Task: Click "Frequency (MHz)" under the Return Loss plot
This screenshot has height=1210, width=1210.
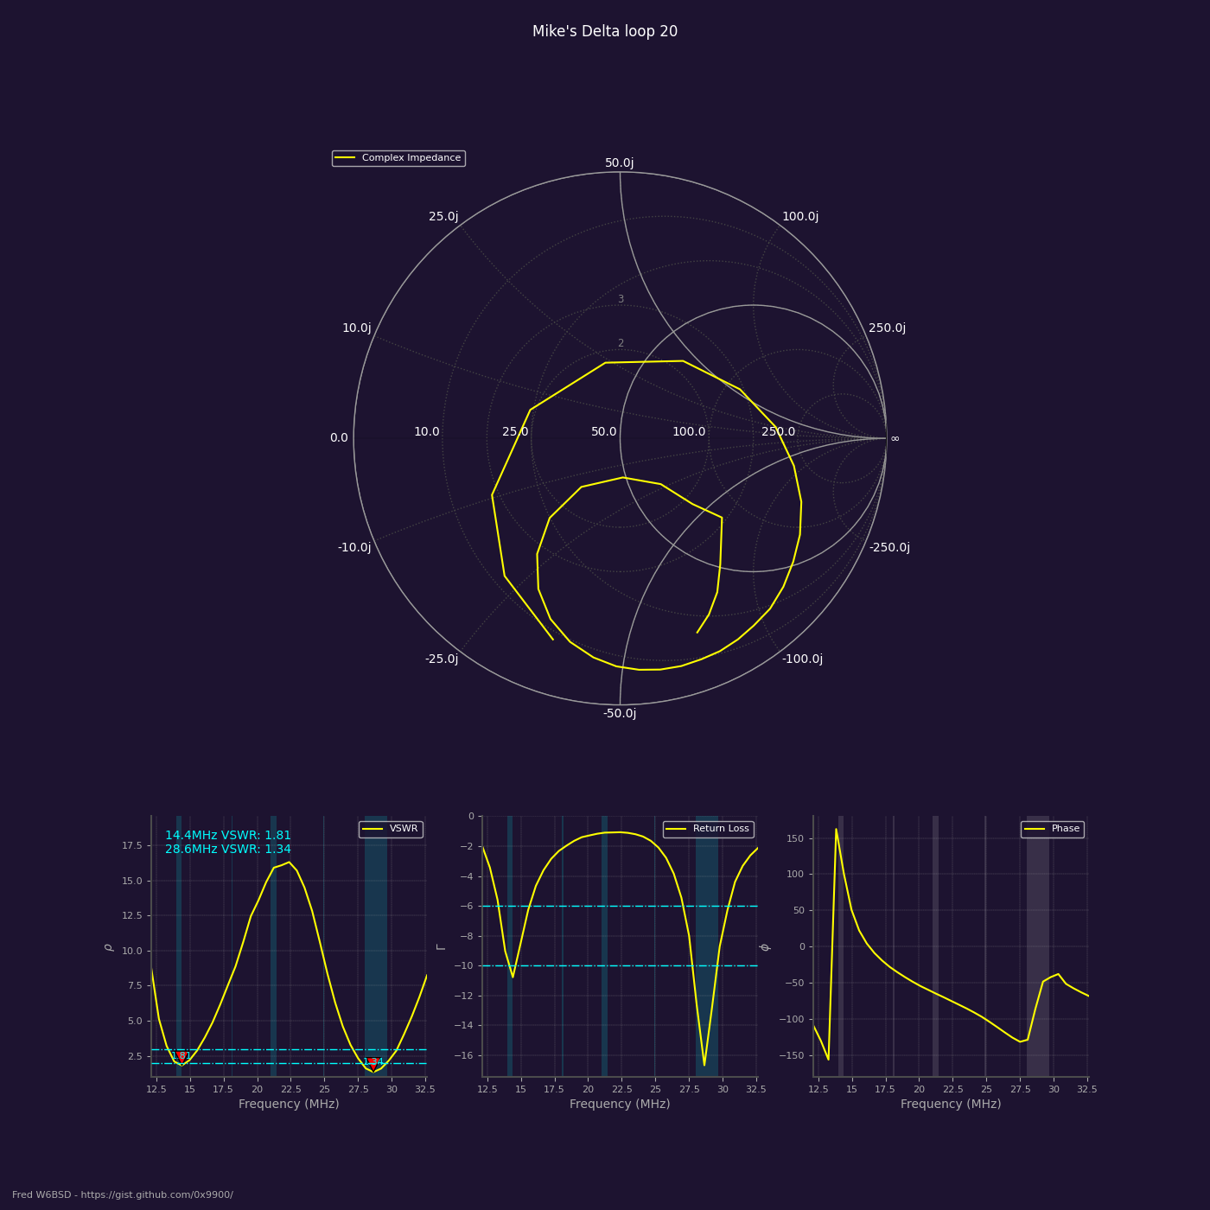Action: [620, 1105]
